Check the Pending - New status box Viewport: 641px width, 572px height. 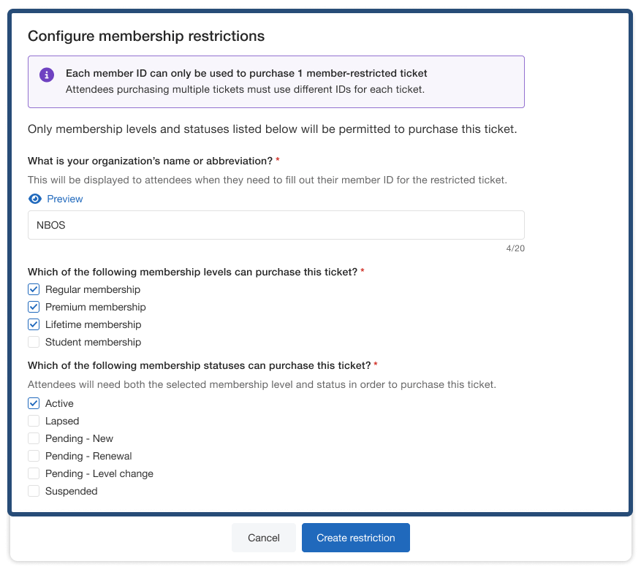(34, 438)
